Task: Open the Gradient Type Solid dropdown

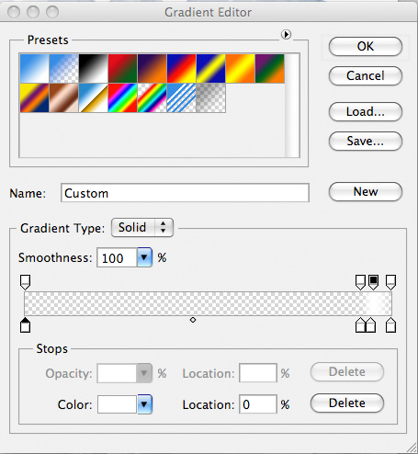Action: (x=142, y=228)
